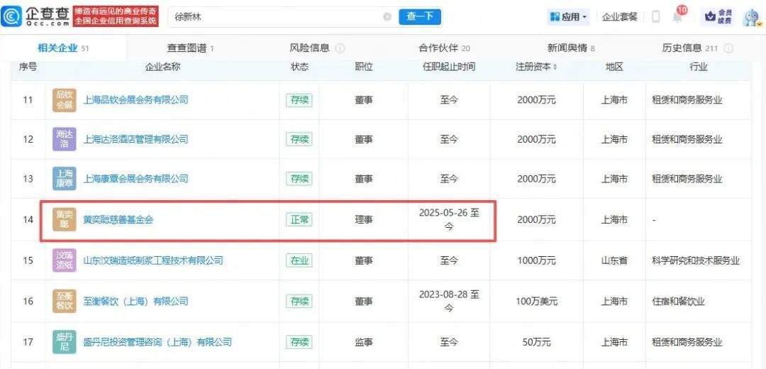The width and height of the screenshot is (766, 369).
Task: Expand the 应用 dropdown menu
Action: tap(568, 17)
